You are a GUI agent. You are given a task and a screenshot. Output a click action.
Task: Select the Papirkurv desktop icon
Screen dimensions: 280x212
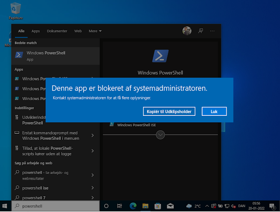tap(16, 11)
